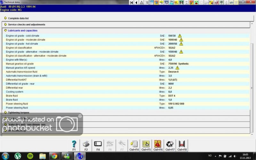256x160 pixels.
Task: Click warning icon next to 2,35 litres gearbox
Action: click(177, 68)
